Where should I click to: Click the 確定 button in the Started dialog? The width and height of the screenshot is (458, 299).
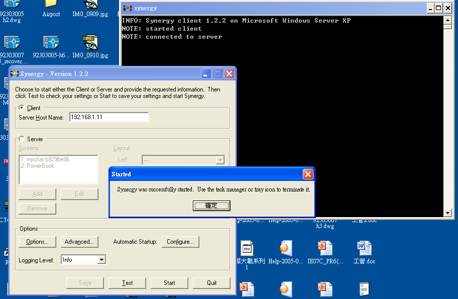(x=211, y=206)
